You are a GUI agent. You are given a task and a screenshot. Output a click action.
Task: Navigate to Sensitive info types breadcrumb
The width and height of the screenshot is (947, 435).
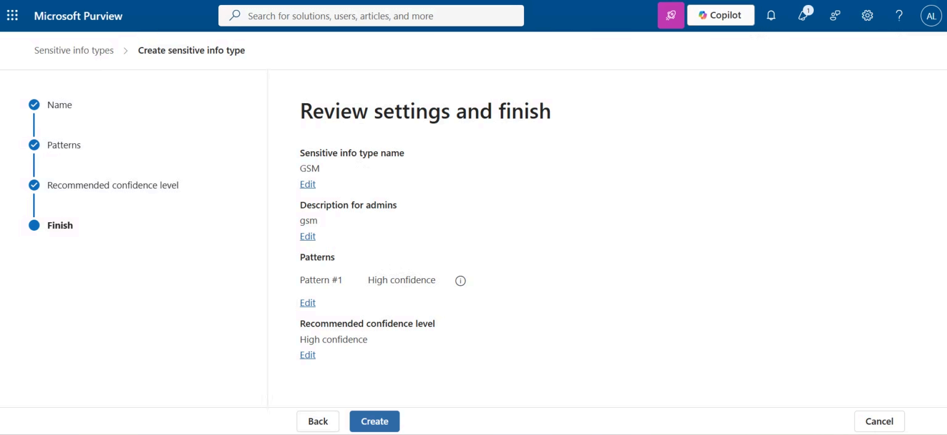pyautogui.click(x=74, y=51)
